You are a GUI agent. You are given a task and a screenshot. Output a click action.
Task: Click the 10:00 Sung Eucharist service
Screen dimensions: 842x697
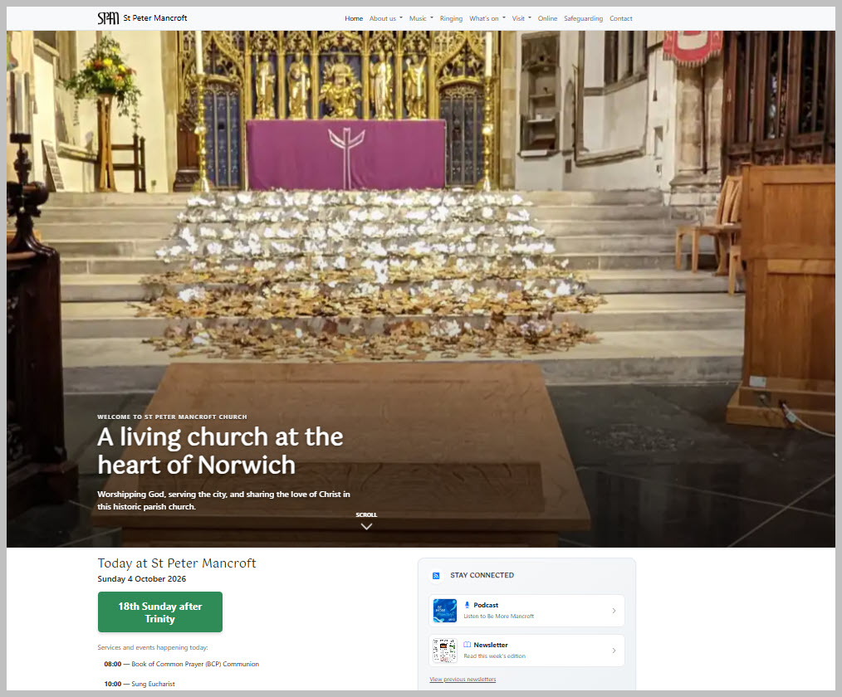(x=140, y=684)
